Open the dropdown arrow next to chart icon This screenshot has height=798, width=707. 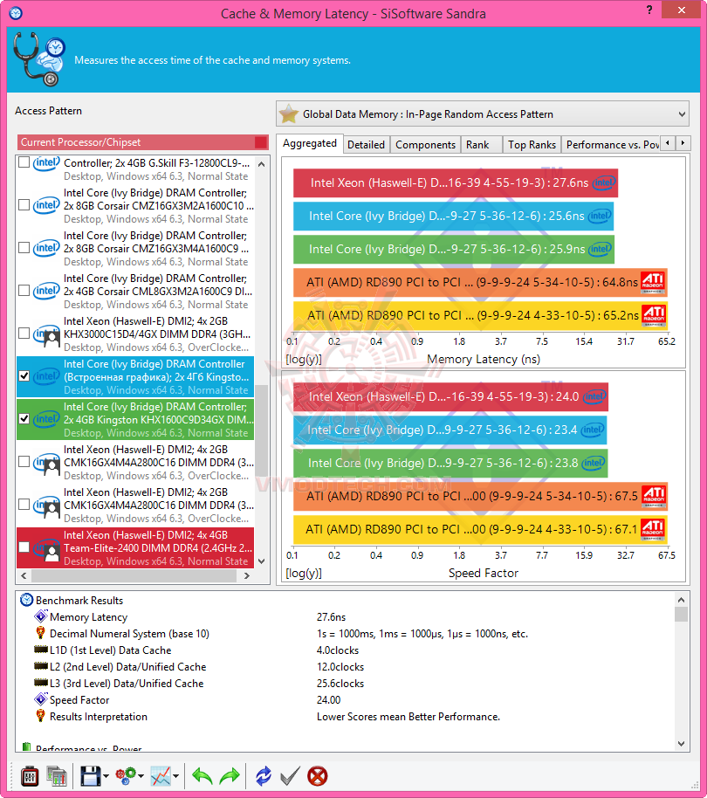[x=176, y=777]
